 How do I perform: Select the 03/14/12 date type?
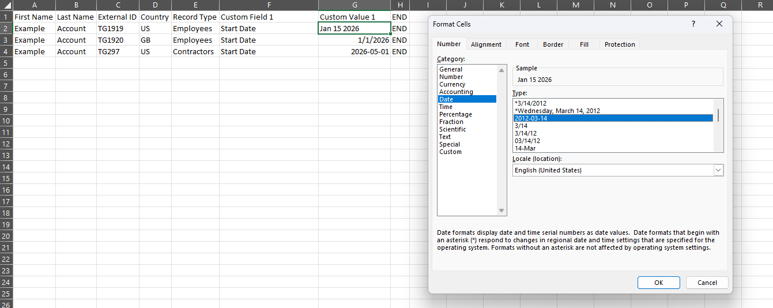[613, 141]
